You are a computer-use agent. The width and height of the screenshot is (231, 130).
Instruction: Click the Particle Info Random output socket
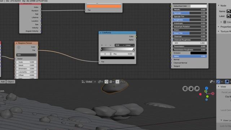tap(41, 10)
